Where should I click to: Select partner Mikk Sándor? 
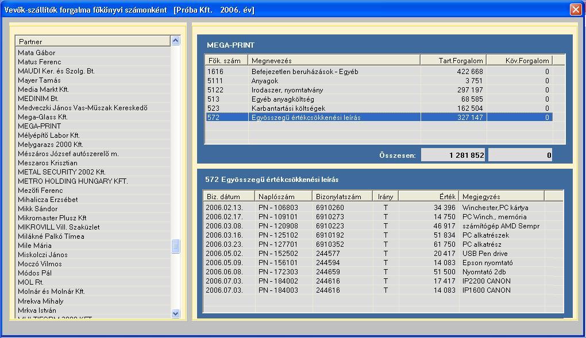[92, 209]
